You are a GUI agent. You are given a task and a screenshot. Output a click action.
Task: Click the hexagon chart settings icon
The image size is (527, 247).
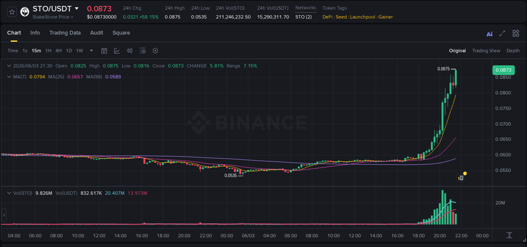[155, 51]
